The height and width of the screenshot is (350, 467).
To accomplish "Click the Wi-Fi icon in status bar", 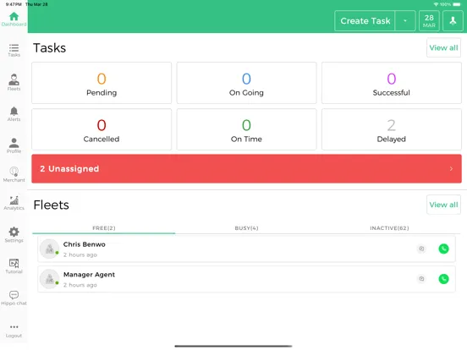I will pyautogui.click(x=436, y=4).
